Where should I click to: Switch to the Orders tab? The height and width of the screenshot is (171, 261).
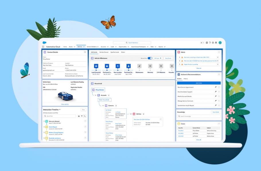pos(123,52)
